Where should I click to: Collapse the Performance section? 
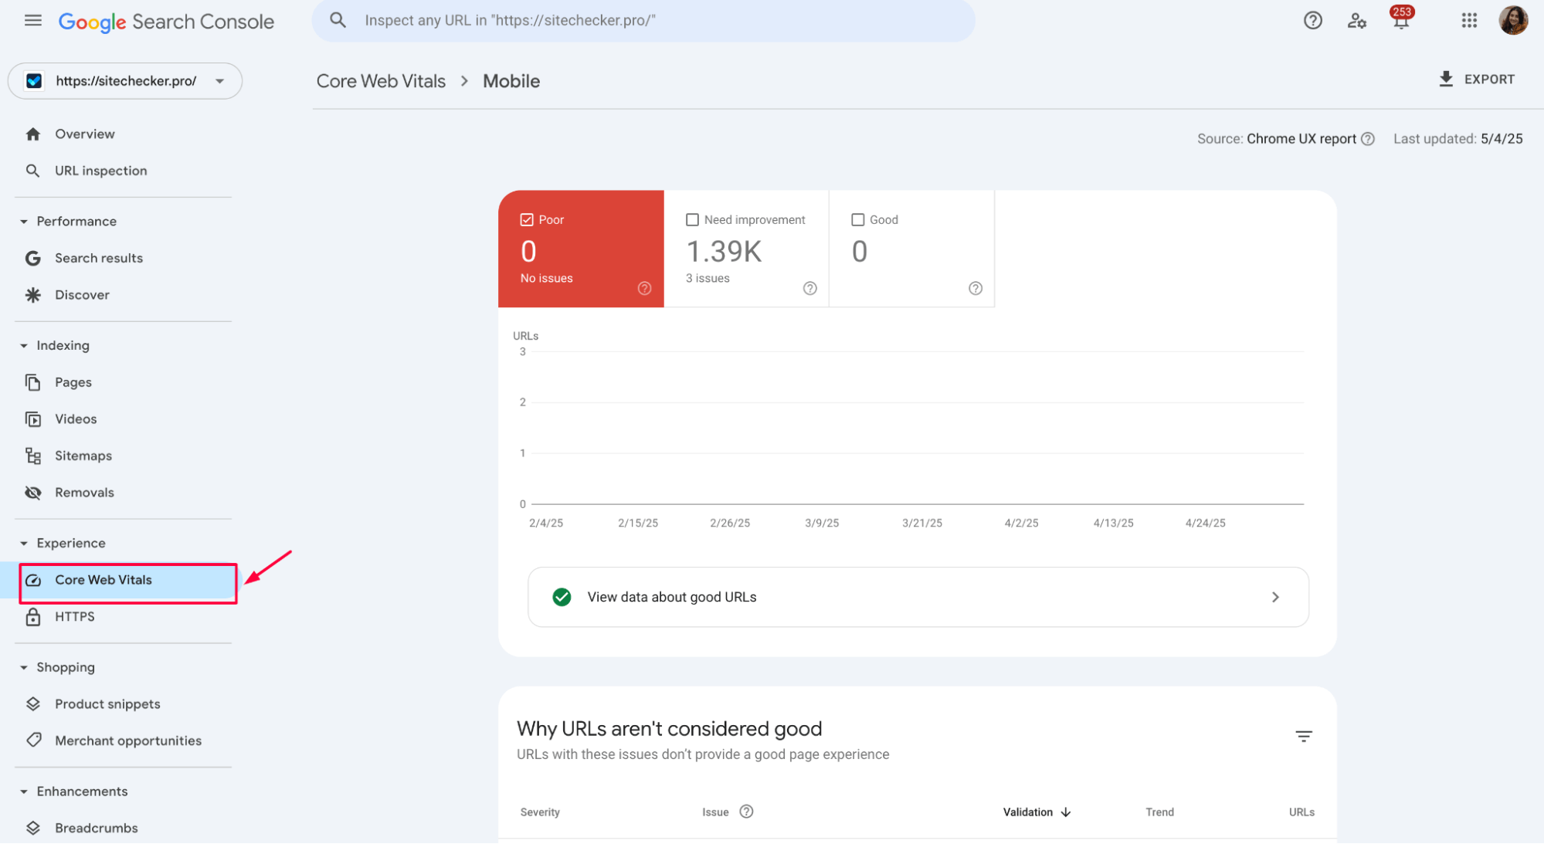(24, 222)
